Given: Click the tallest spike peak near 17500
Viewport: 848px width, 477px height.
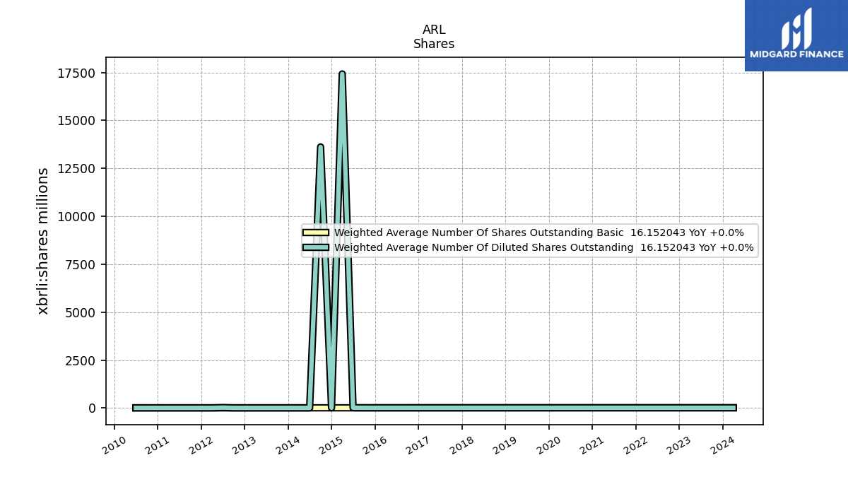Looking at the screenshot, I should tap(342, 73).
